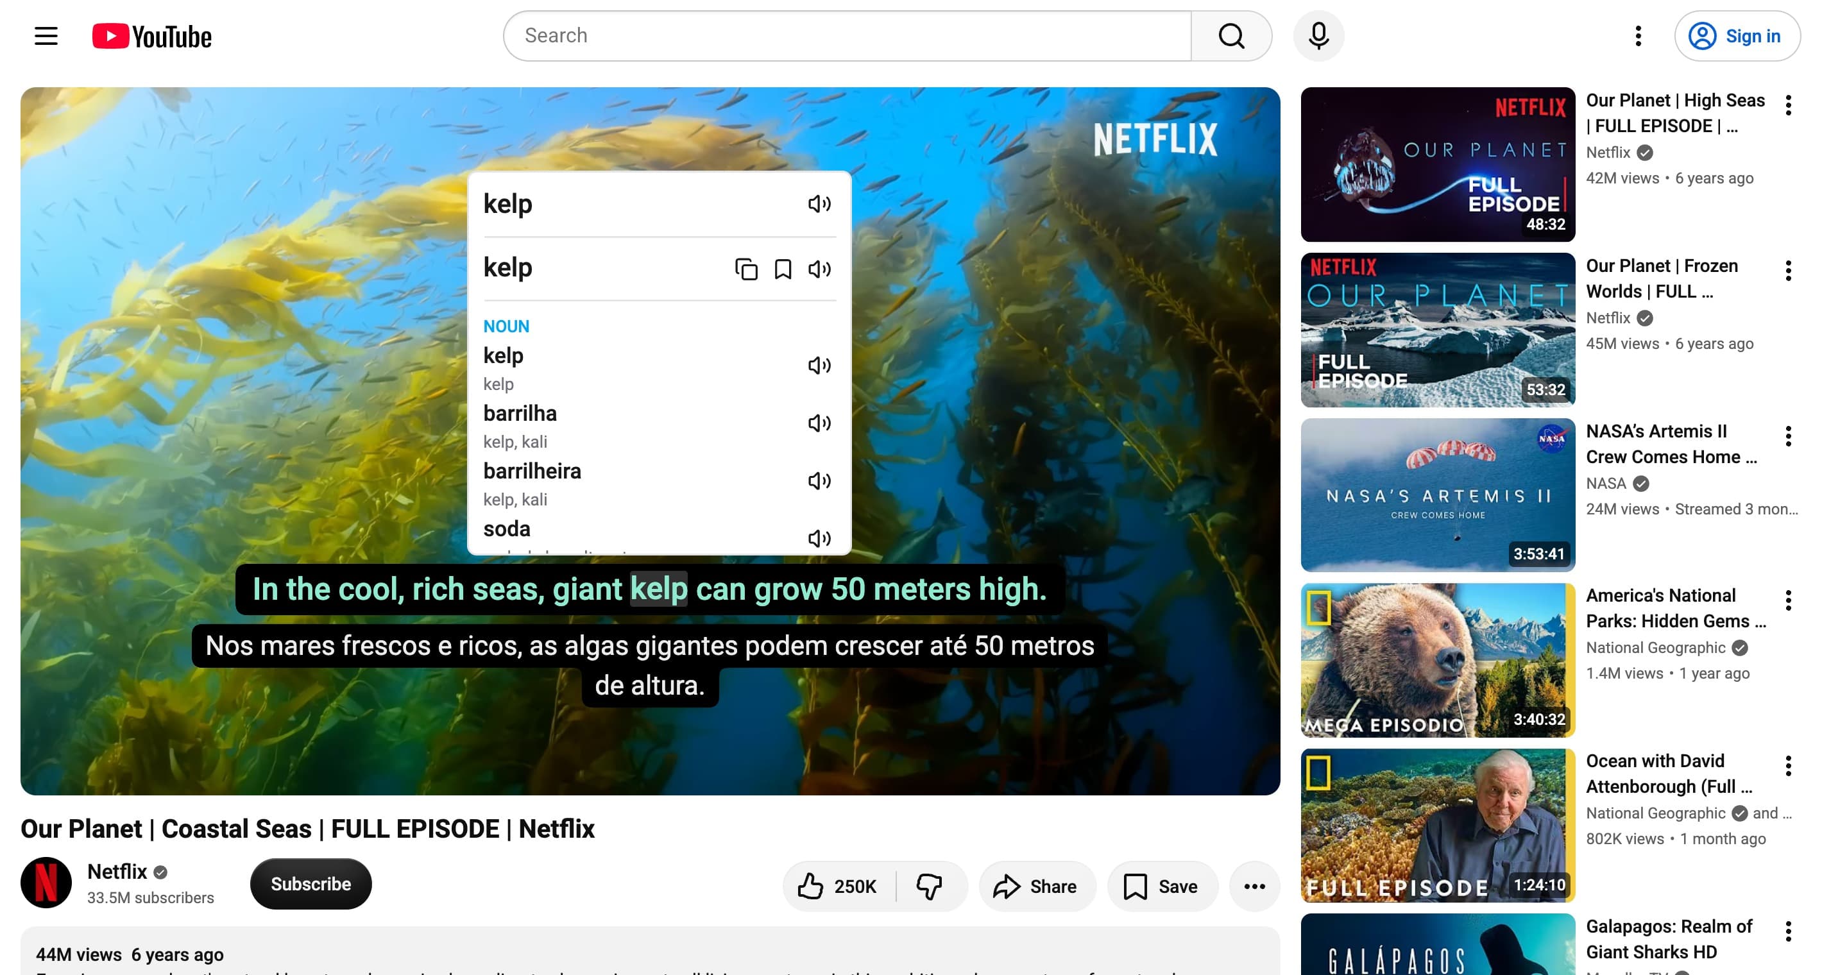The image size is (1822, 975).
Task: Click the word 'giant' in English subtitle
Action: pyautogui.click(x=587, y=589)
